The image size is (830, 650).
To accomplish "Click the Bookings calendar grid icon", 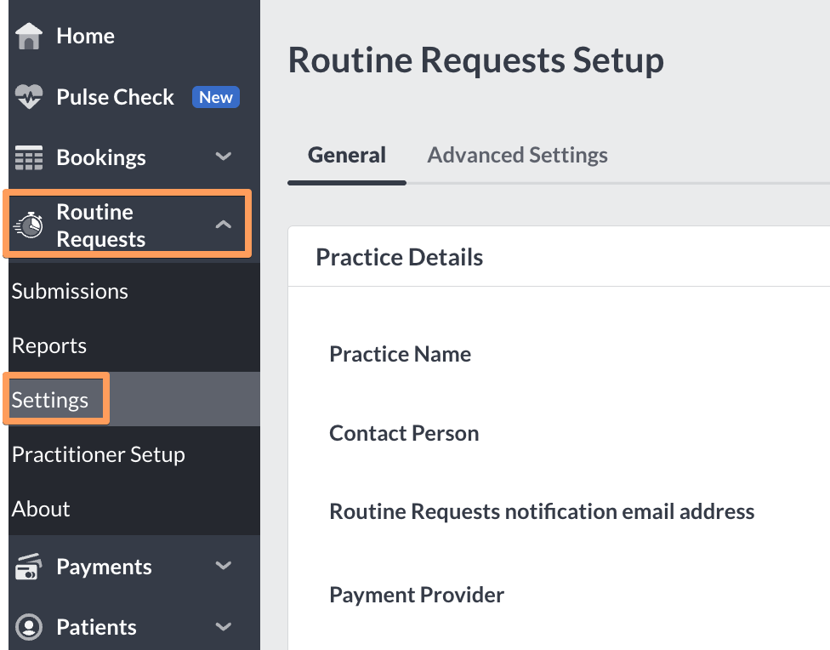I will (x=29, y=157).
